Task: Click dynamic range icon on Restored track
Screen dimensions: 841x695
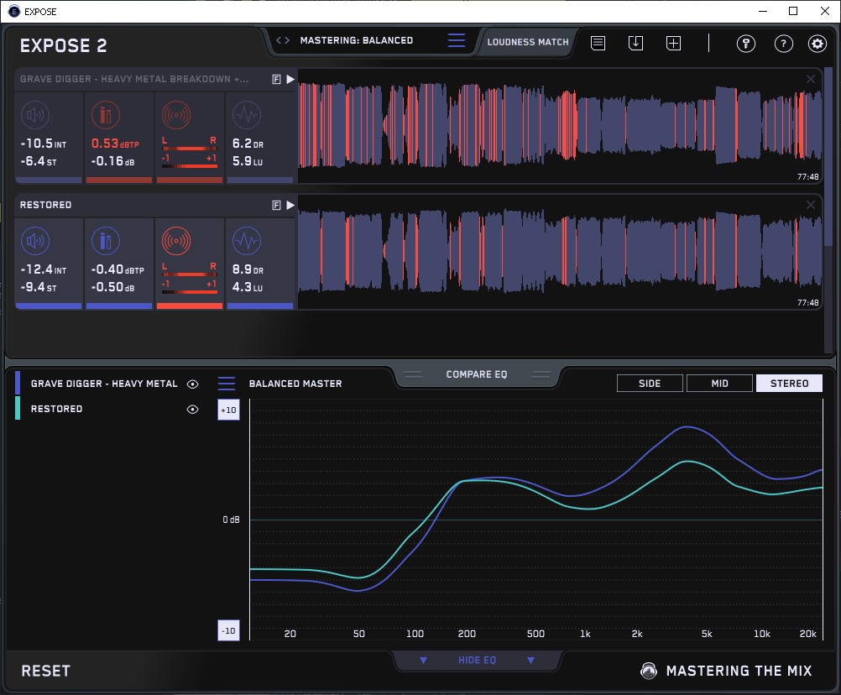Action: tap(247, 241)
